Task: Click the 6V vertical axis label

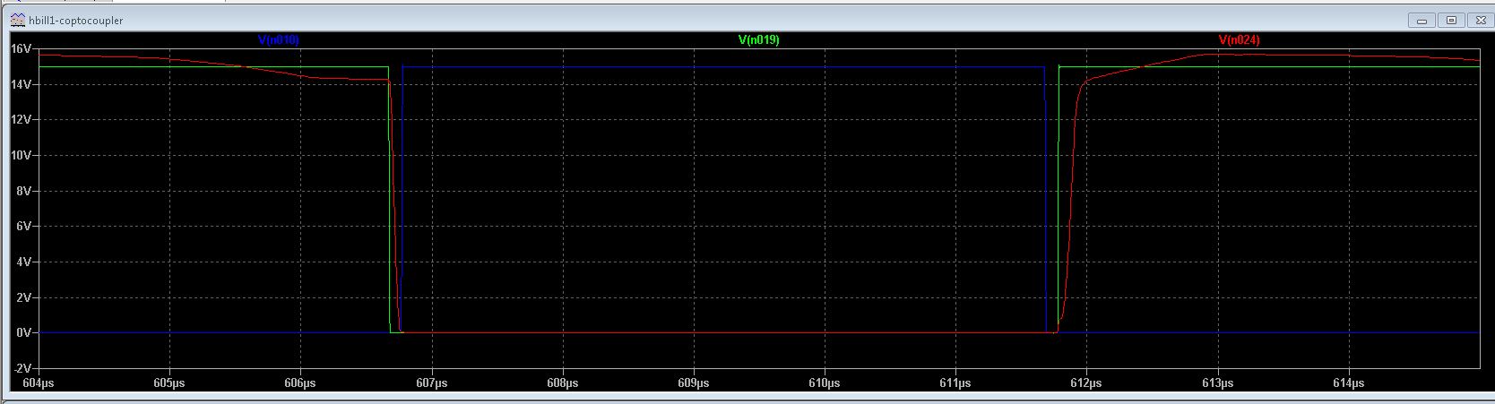Action: pyautogui.click(x=24, y=226)
